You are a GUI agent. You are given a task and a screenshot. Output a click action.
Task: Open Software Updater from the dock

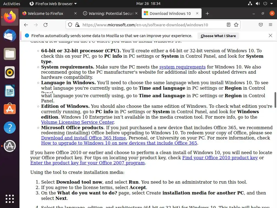pos(10,146)
